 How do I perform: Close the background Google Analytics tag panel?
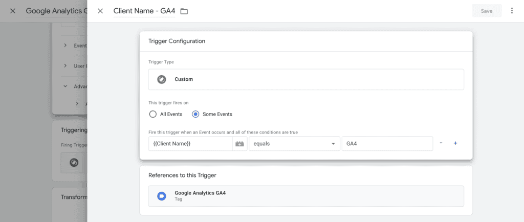(13, 11)
